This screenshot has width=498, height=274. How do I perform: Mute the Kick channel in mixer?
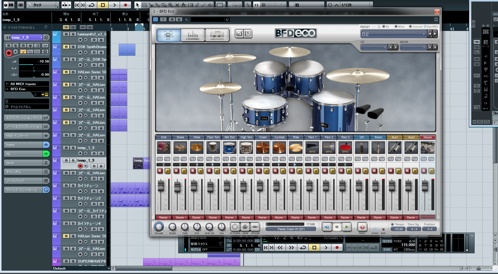[160, 171]
